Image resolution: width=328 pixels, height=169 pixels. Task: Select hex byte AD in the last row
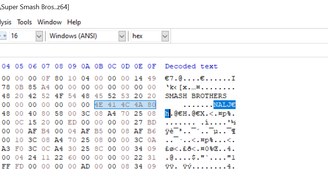(x=85, y=166)
